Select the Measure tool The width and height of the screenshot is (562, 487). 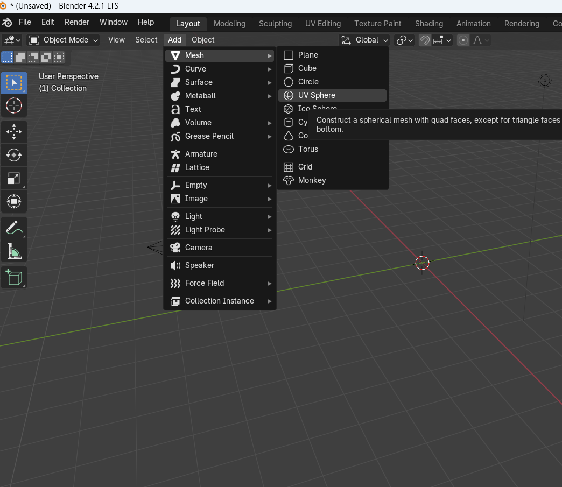point(14,251)
